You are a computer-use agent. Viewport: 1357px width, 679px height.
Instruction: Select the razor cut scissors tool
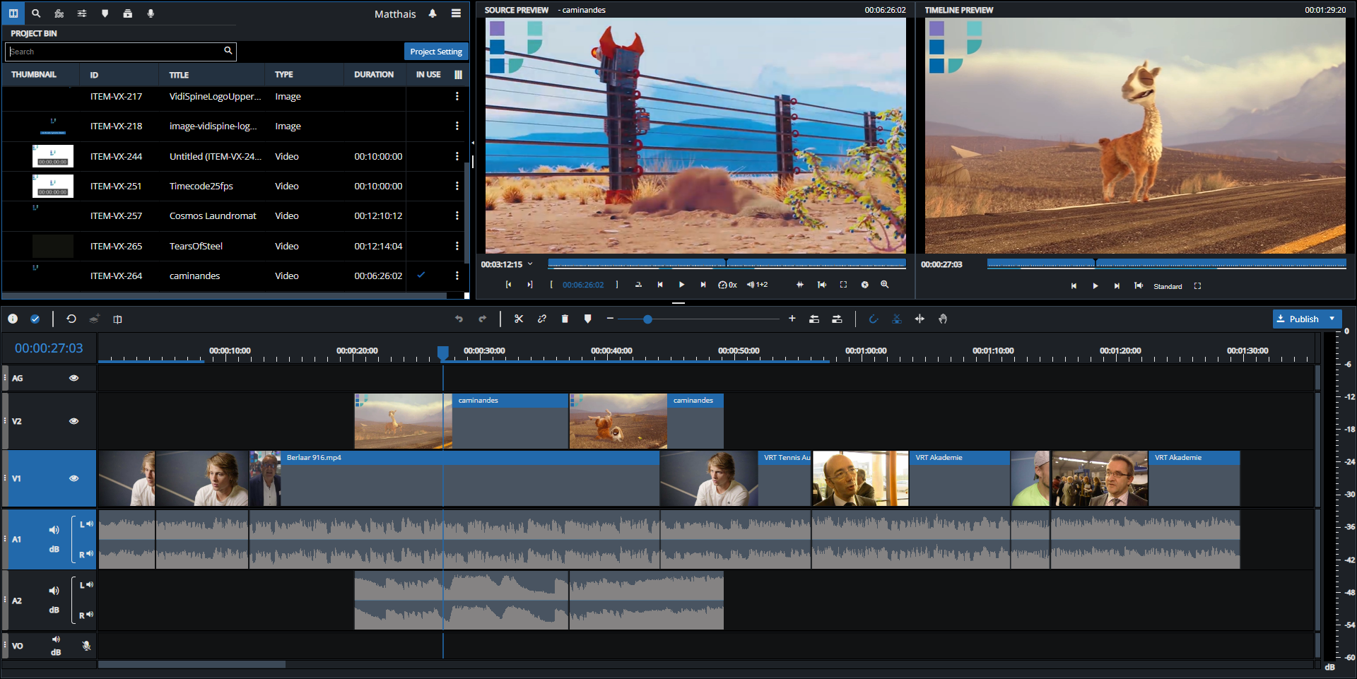click(x=519, y=319)
